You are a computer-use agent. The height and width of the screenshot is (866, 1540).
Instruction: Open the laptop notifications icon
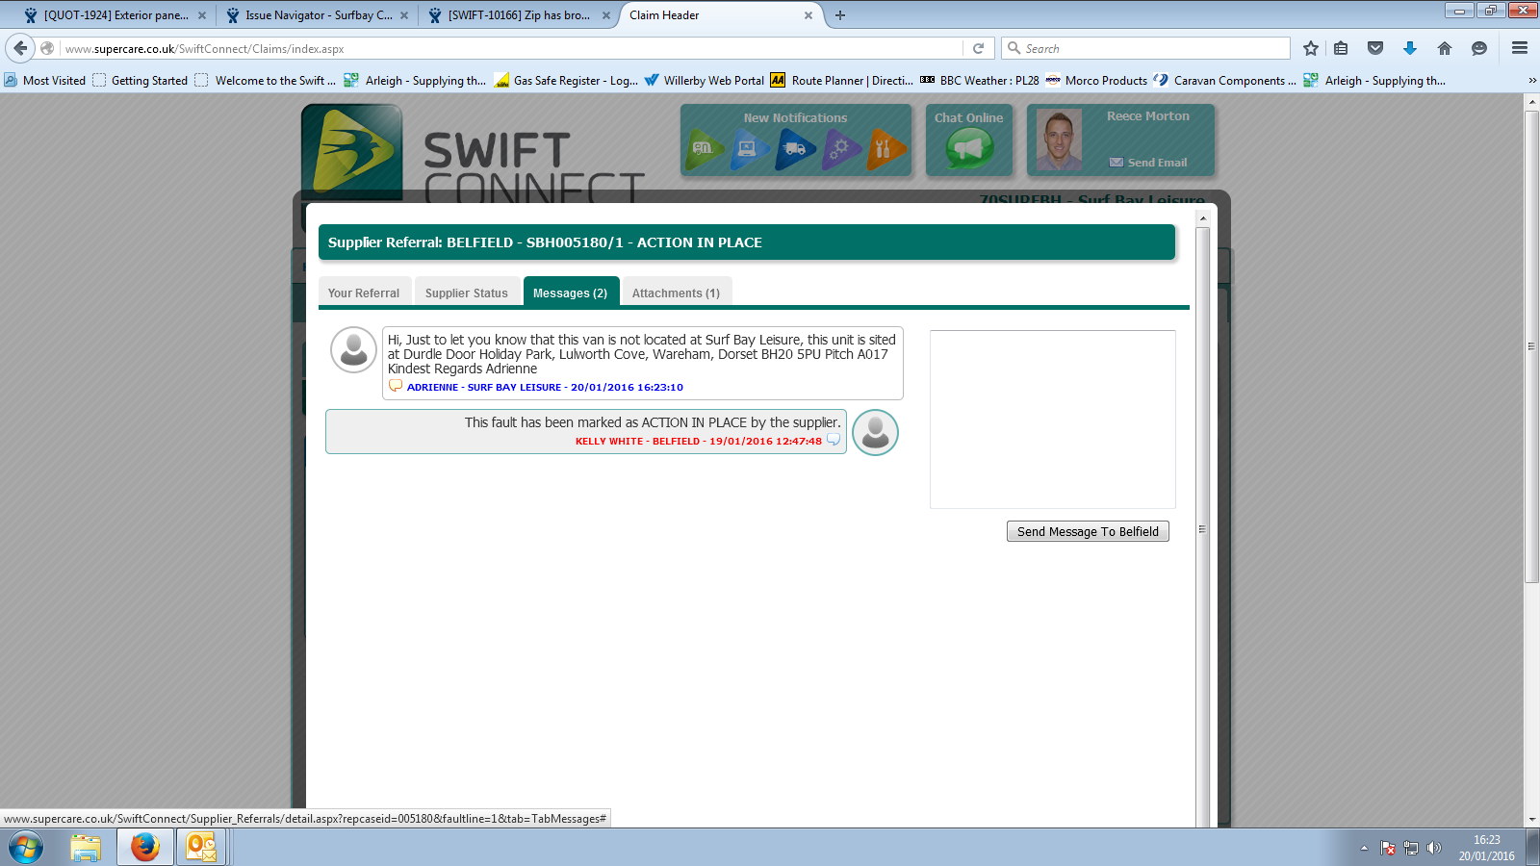click(749, 149)
